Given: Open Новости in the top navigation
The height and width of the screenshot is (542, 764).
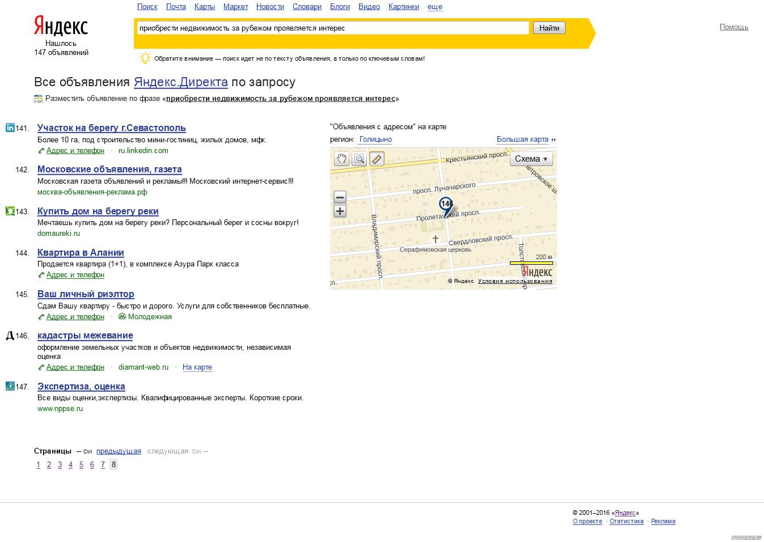Looking at the screenshot, I should coord(270,7).
